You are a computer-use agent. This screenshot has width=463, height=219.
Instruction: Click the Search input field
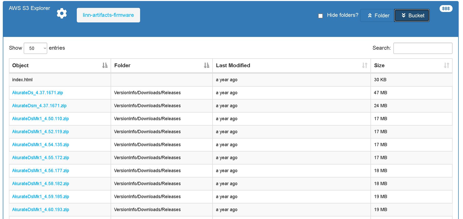pyautogui.click(x=423, y=48)
